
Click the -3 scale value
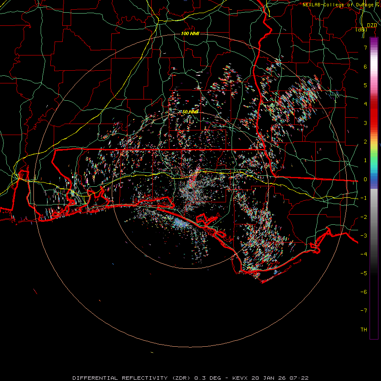[x=364, y=236]
